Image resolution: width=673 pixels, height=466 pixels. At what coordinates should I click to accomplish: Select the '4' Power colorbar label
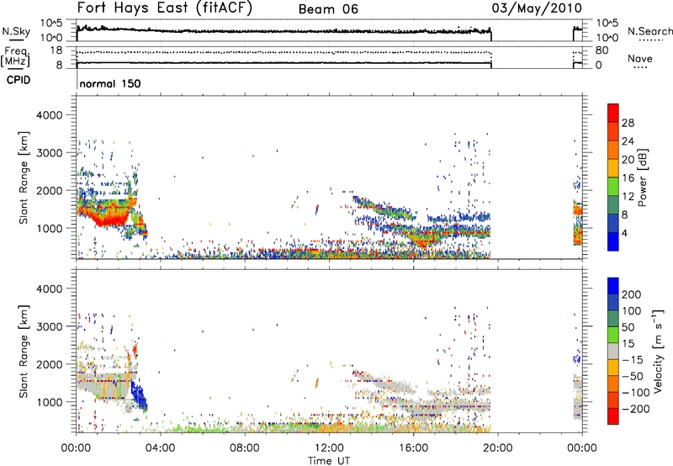coord(624,233)
